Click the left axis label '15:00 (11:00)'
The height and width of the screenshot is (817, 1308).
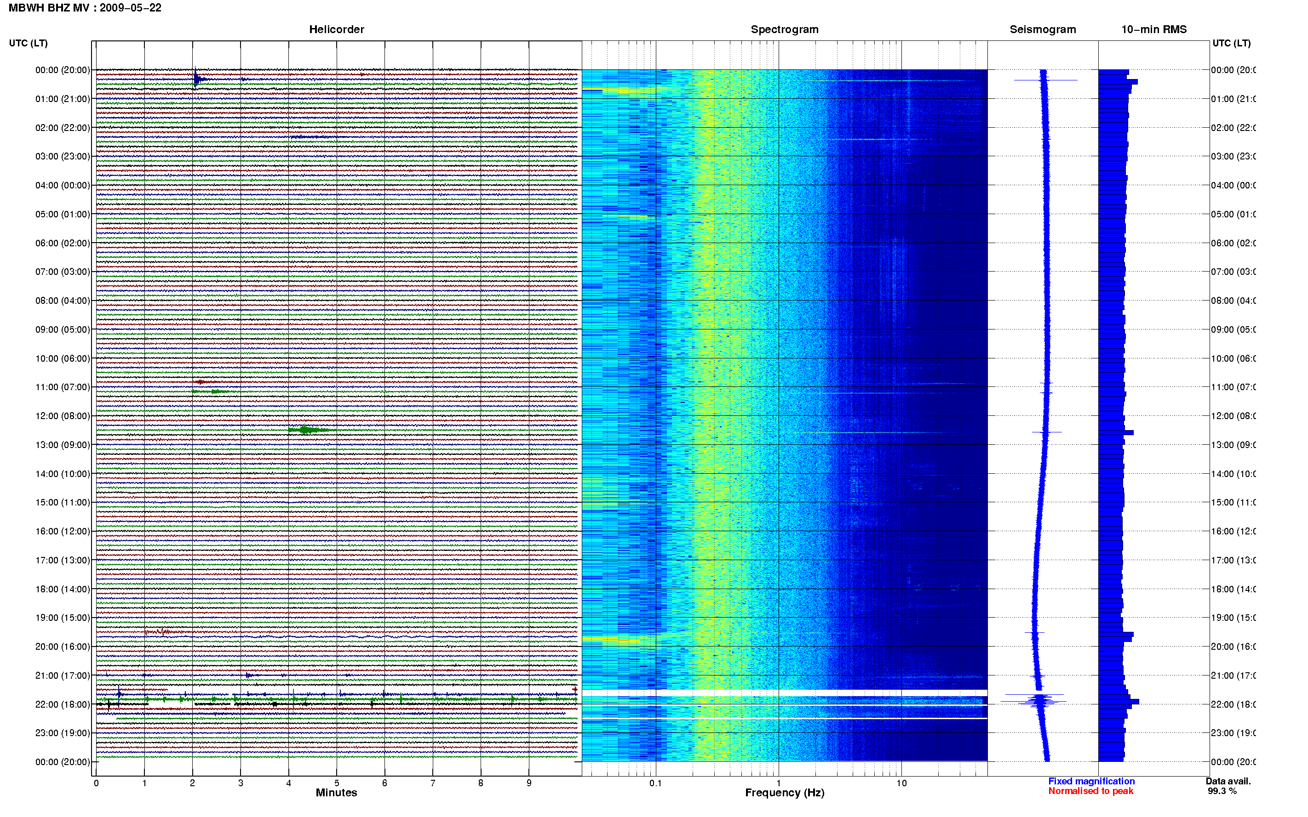tap(63, 502)
